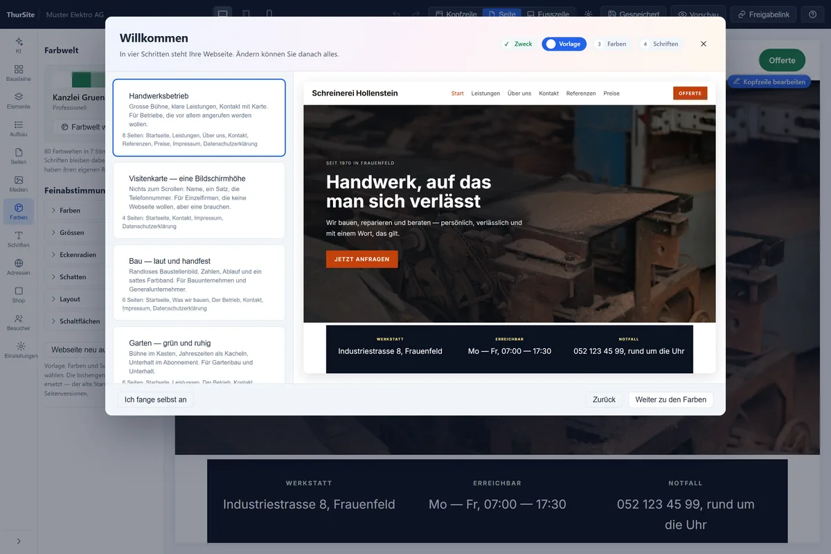Expand the Eckenradien section
Screen dimensions: 831x554
point(75,254)
